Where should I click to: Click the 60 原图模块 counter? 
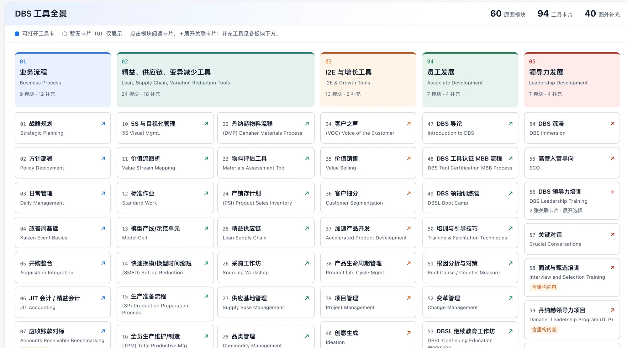click(x=508, y=14)
